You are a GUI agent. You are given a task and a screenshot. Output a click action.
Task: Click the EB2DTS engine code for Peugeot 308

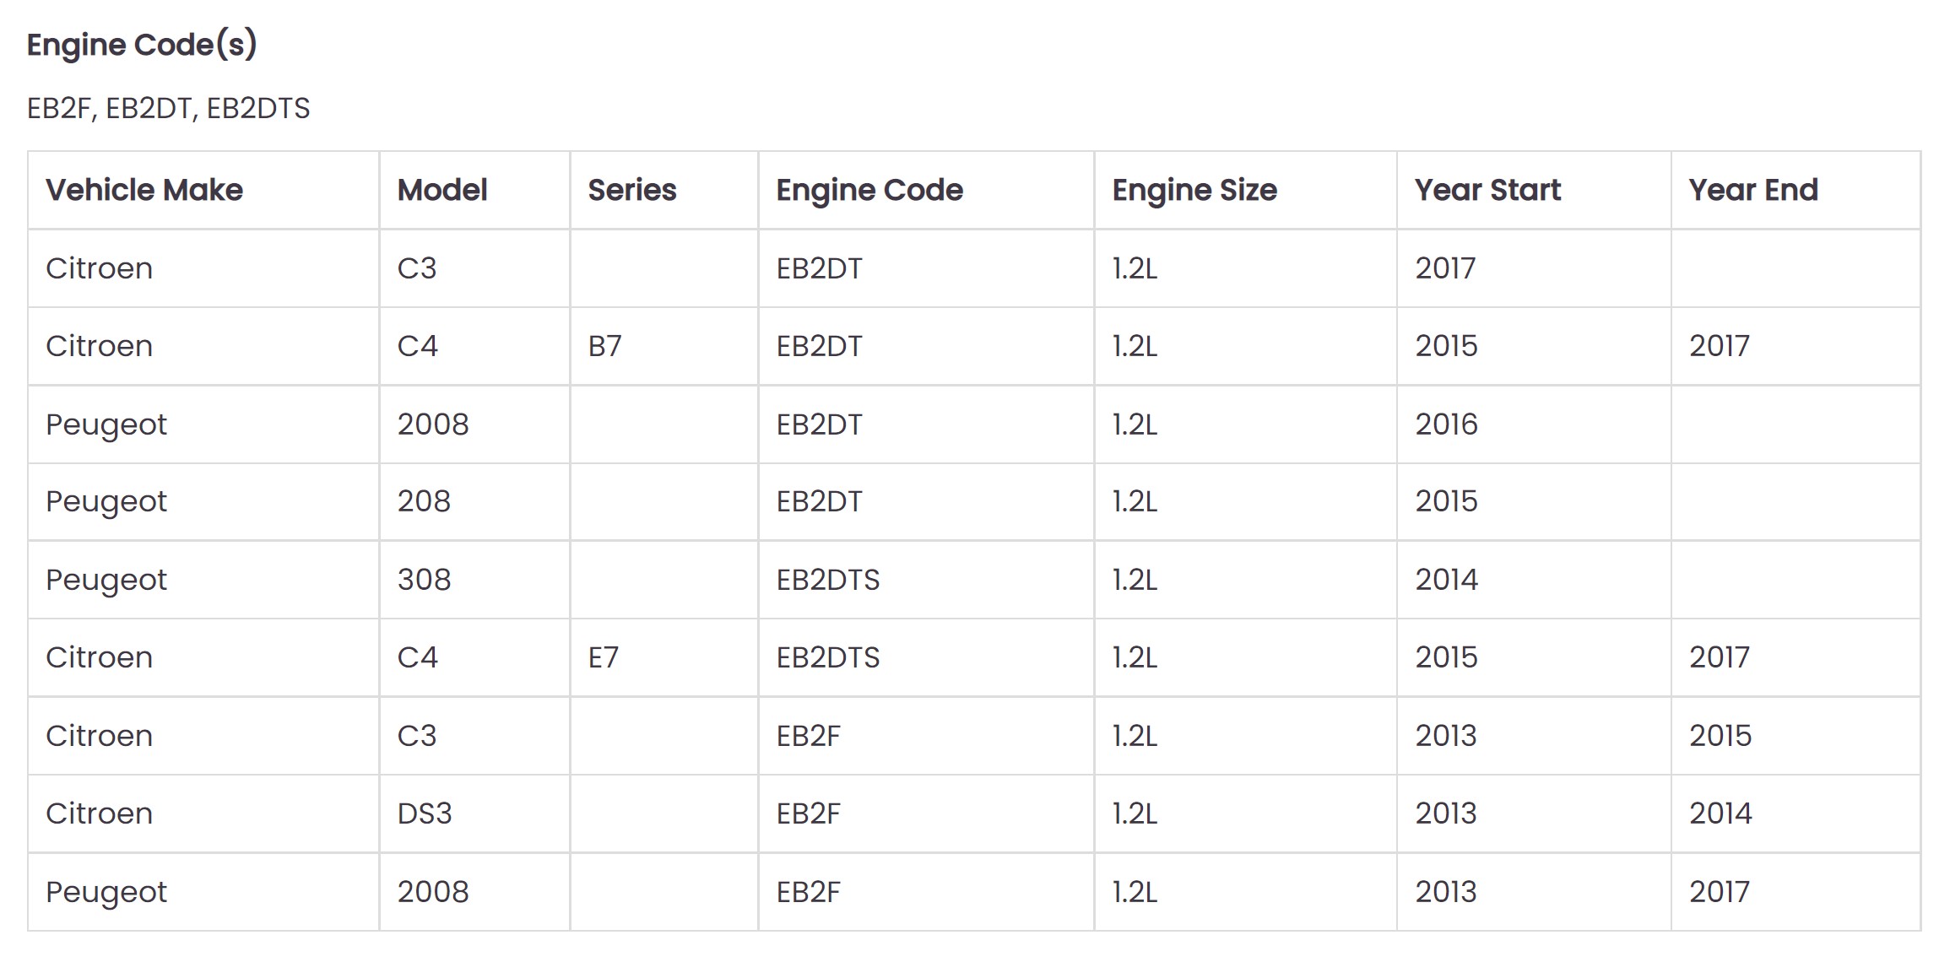coord(827,580)
